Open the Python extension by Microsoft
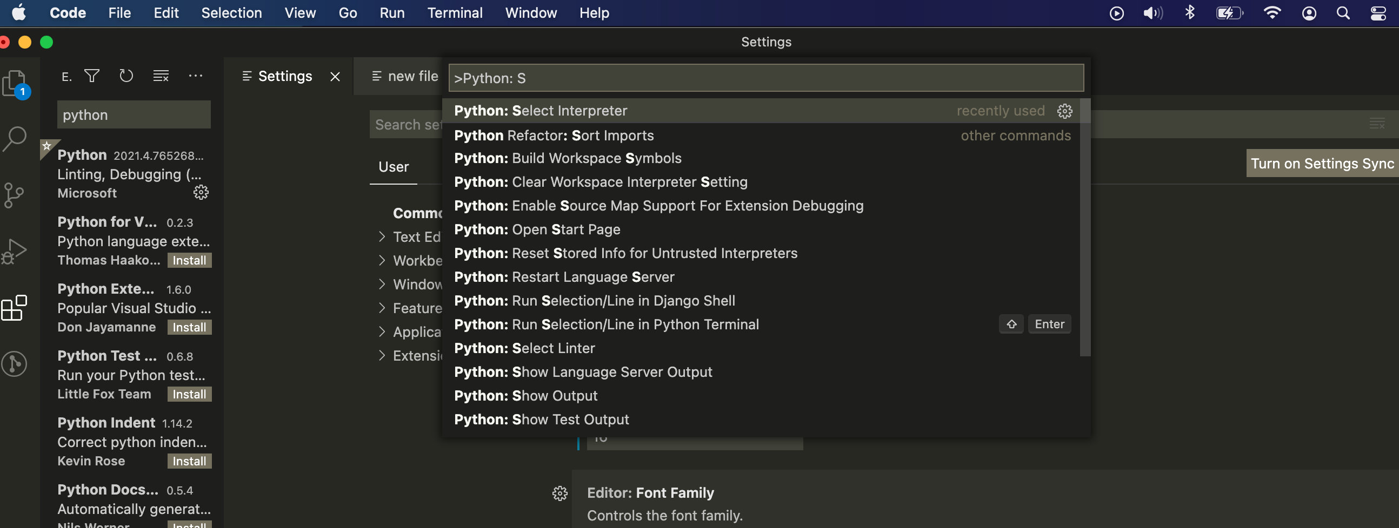1399x528 pixels. (x=133, y=174)
